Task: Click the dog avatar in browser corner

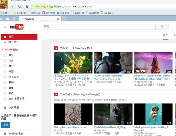Action: [x=4, y=4]
